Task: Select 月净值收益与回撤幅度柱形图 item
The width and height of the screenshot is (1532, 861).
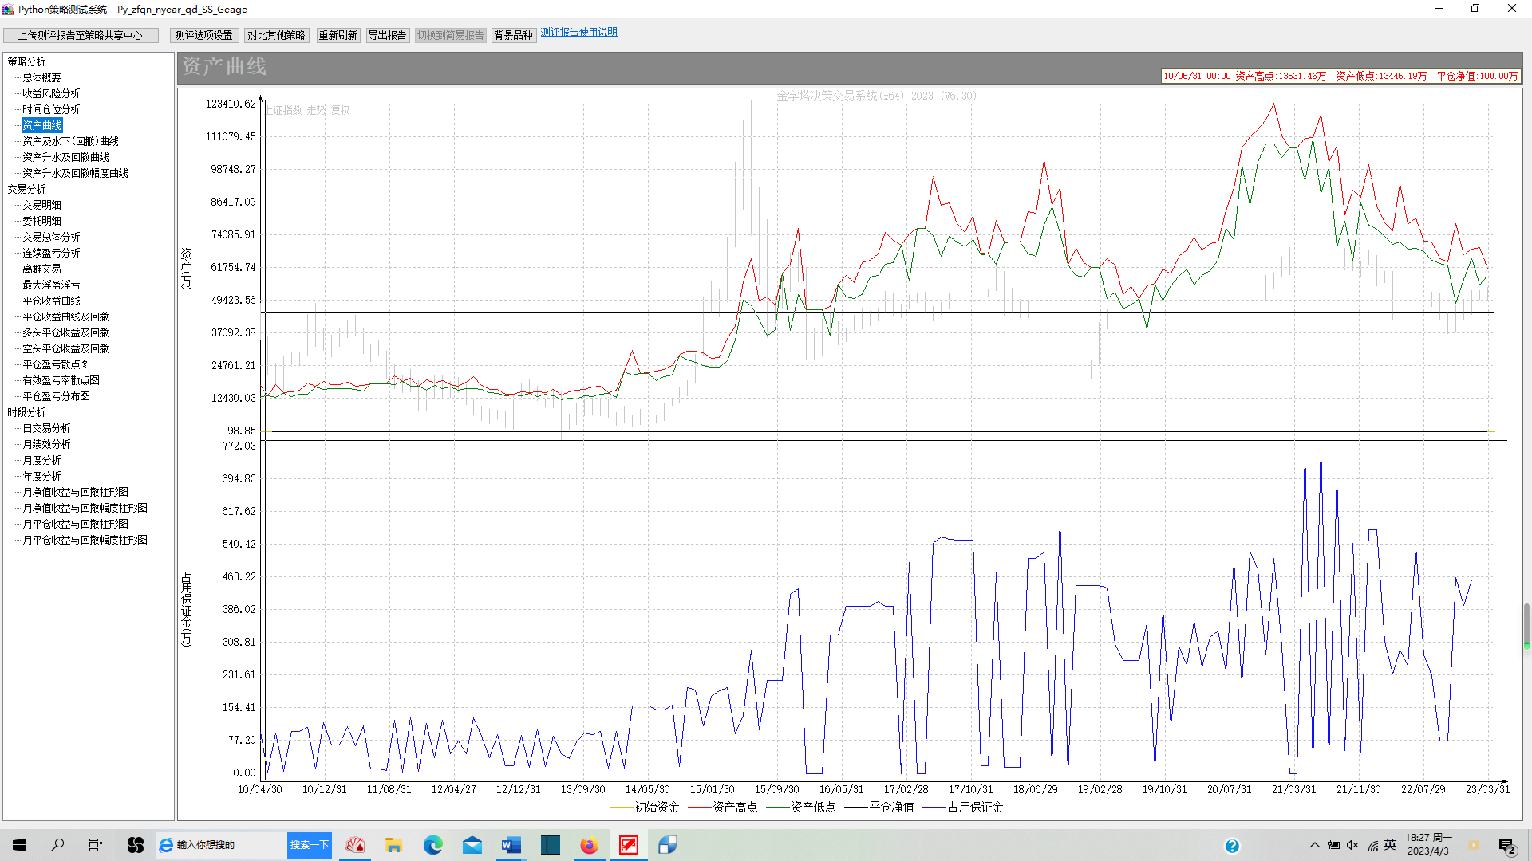Action: pyautogui.click(x=85, y=508)
